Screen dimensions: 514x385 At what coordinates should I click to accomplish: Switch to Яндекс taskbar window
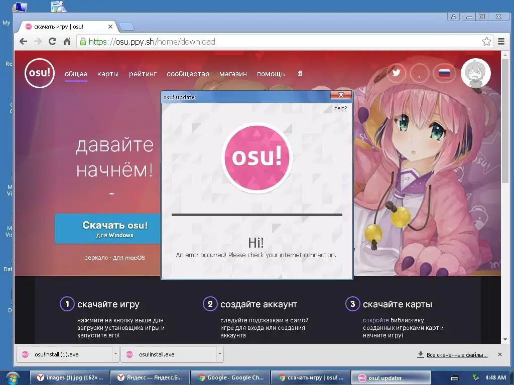coord(150,378)
